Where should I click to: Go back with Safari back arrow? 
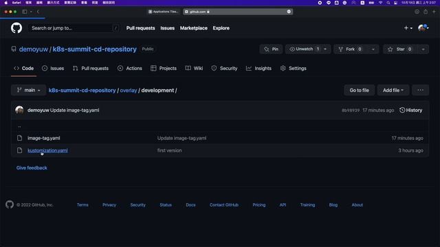point(38,12)
